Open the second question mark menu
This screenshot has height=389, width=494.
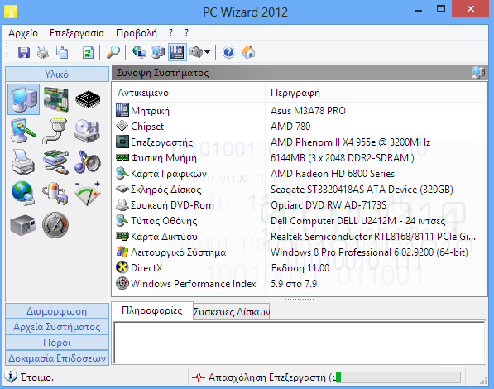[186, 33]
